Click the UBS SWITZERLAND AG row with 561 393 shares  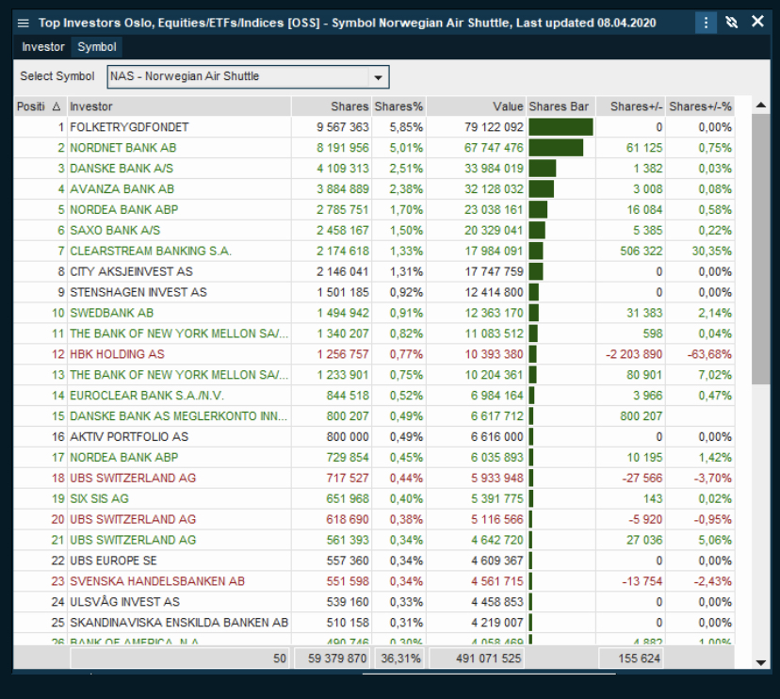coord(374,540)
